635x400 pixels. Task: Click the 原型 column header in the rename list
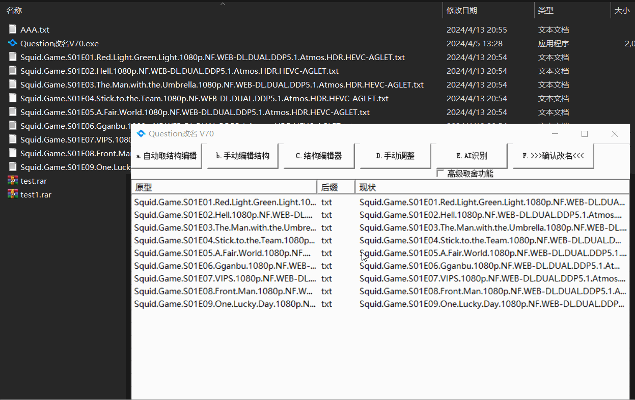224,187
